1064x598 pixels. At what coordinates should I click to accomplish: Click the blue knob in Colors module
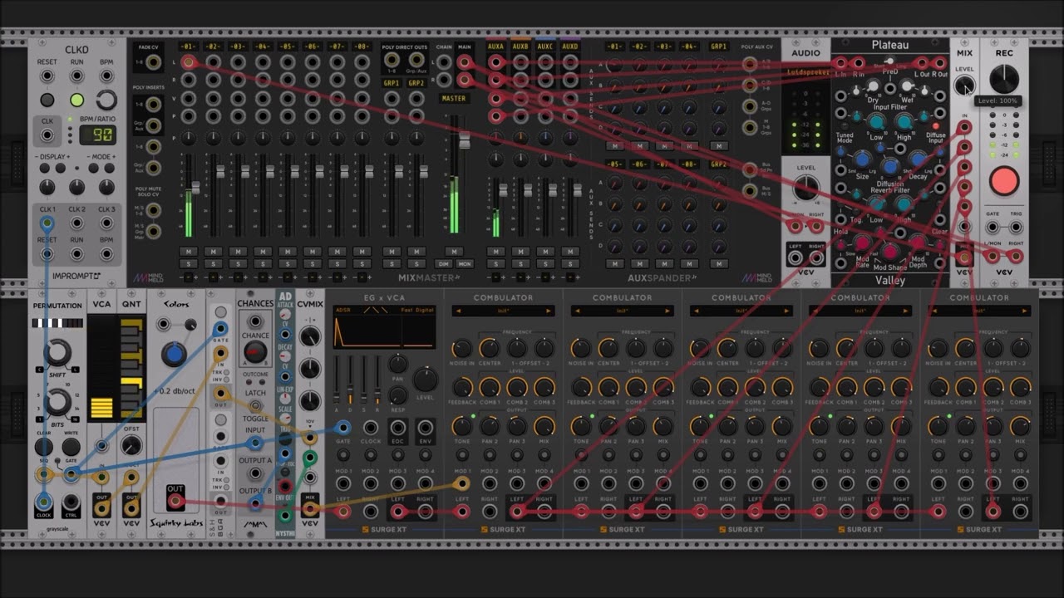point(174,354)
